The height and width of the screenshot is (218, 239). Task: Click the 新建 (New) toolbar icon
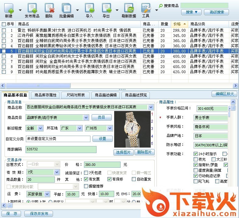9,9
